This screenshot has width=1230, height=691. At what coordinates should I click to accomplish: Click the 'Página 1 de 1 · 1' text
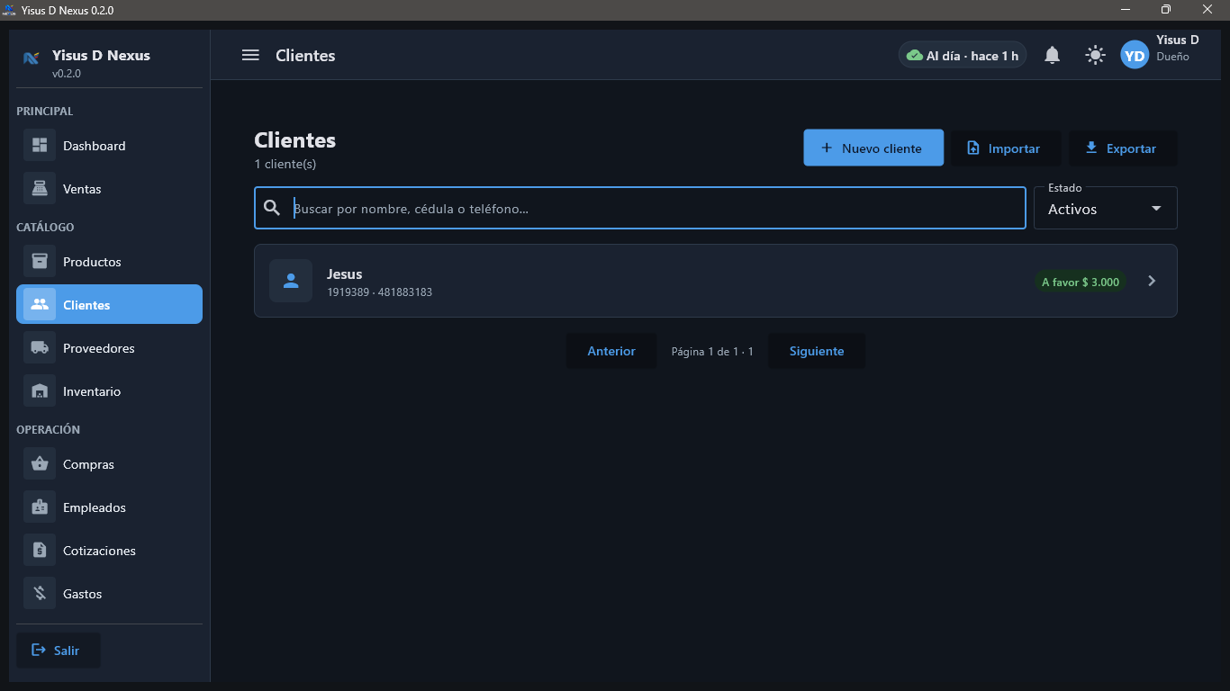tap(712, 352)
